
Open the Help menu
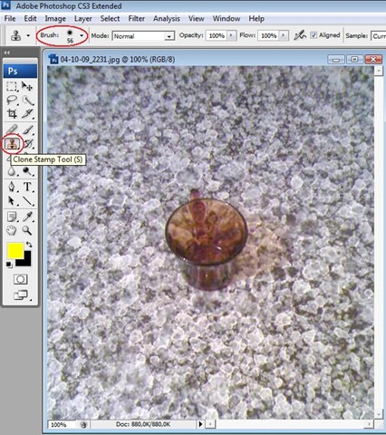[256, 19]
